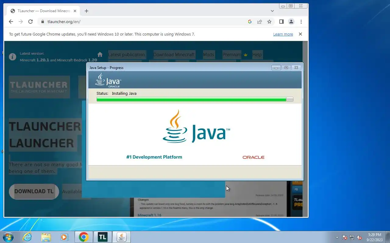Expand the Chrome tab search chevron
The width and height of the screenshot is (390, 243).
tap(272, 11)
